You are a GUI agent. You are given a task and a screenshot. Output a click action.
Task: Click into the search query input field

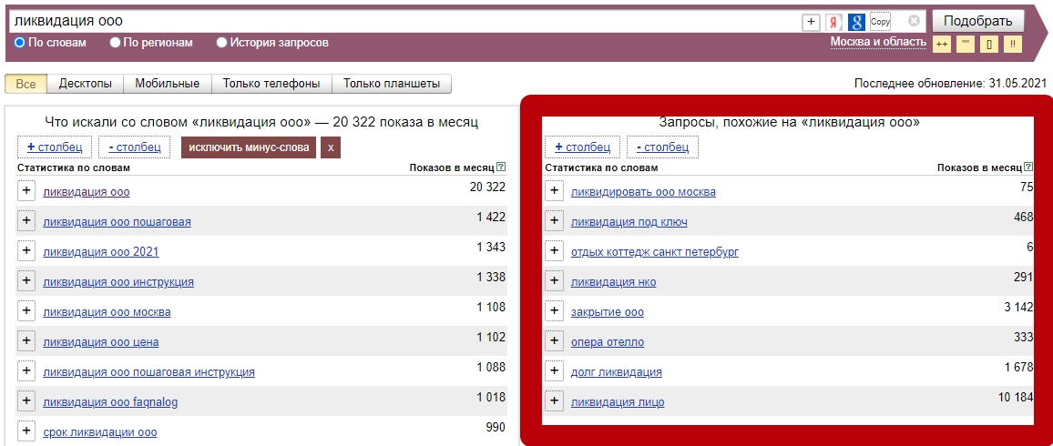click(x=401, y=21)
